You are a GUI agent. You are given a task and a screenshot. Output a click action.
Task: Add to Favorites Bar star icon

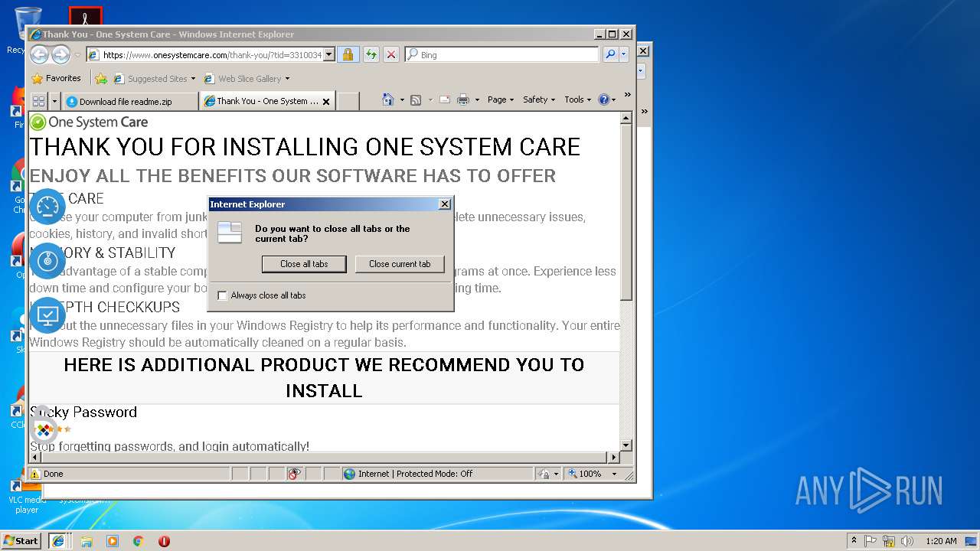pos(100,78)
